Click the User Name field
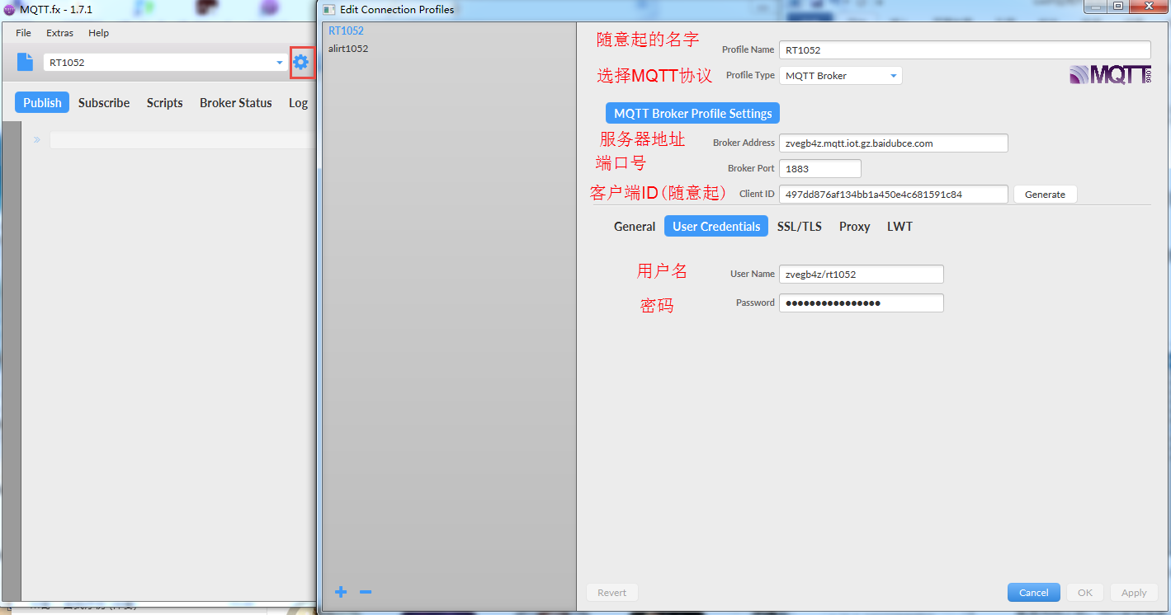Screen dimensions: 1171x615 click(x=862, y=275)
